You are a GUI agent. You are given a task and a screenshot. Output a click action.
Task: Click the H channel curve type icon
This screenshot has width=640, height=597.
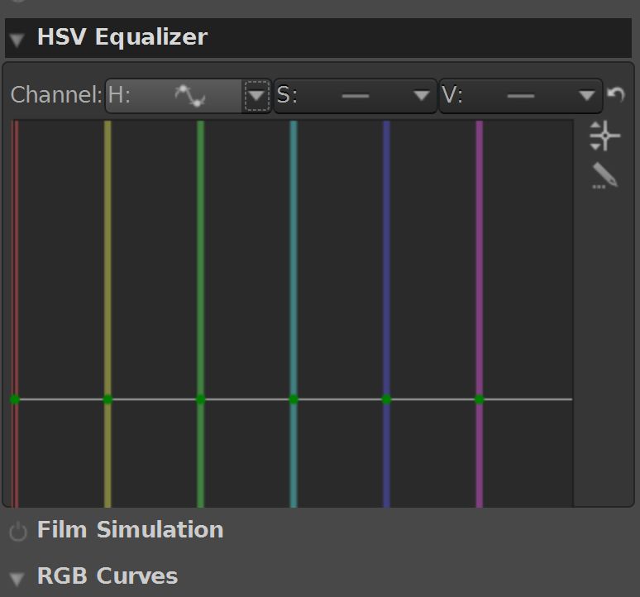pos(189,96)
